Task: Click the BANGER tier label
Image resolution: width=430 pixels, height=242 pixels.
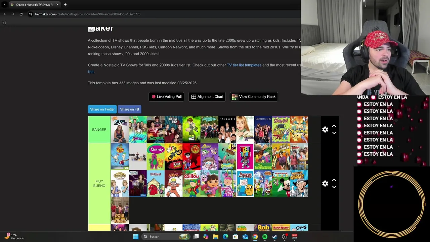Action: 99,130
